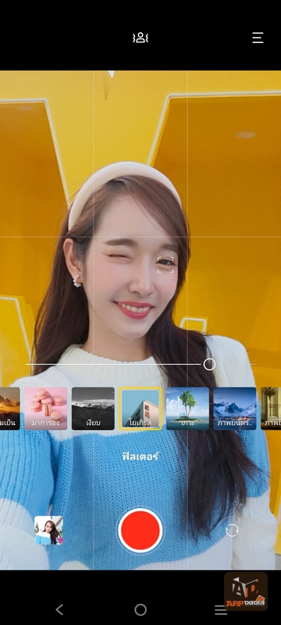Select the sunset filter at far left
This screenshot has height=625, width=281.
[x=10, y=409]
